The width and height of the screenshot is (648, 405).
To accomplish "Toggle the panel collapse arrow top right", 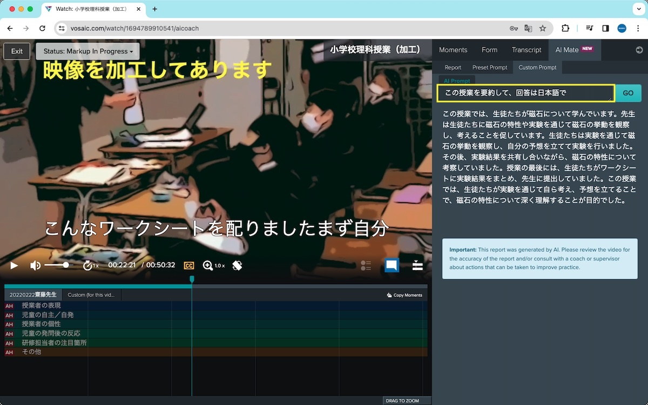I will pos(639,50).
